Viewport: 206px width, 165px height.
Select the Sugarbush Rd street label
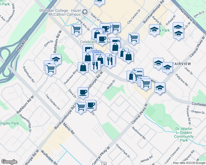[29, 74]
